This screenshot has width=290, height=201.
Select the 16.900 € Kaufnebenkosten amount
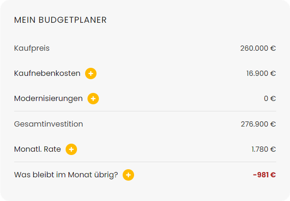click(x=261, y=73)
